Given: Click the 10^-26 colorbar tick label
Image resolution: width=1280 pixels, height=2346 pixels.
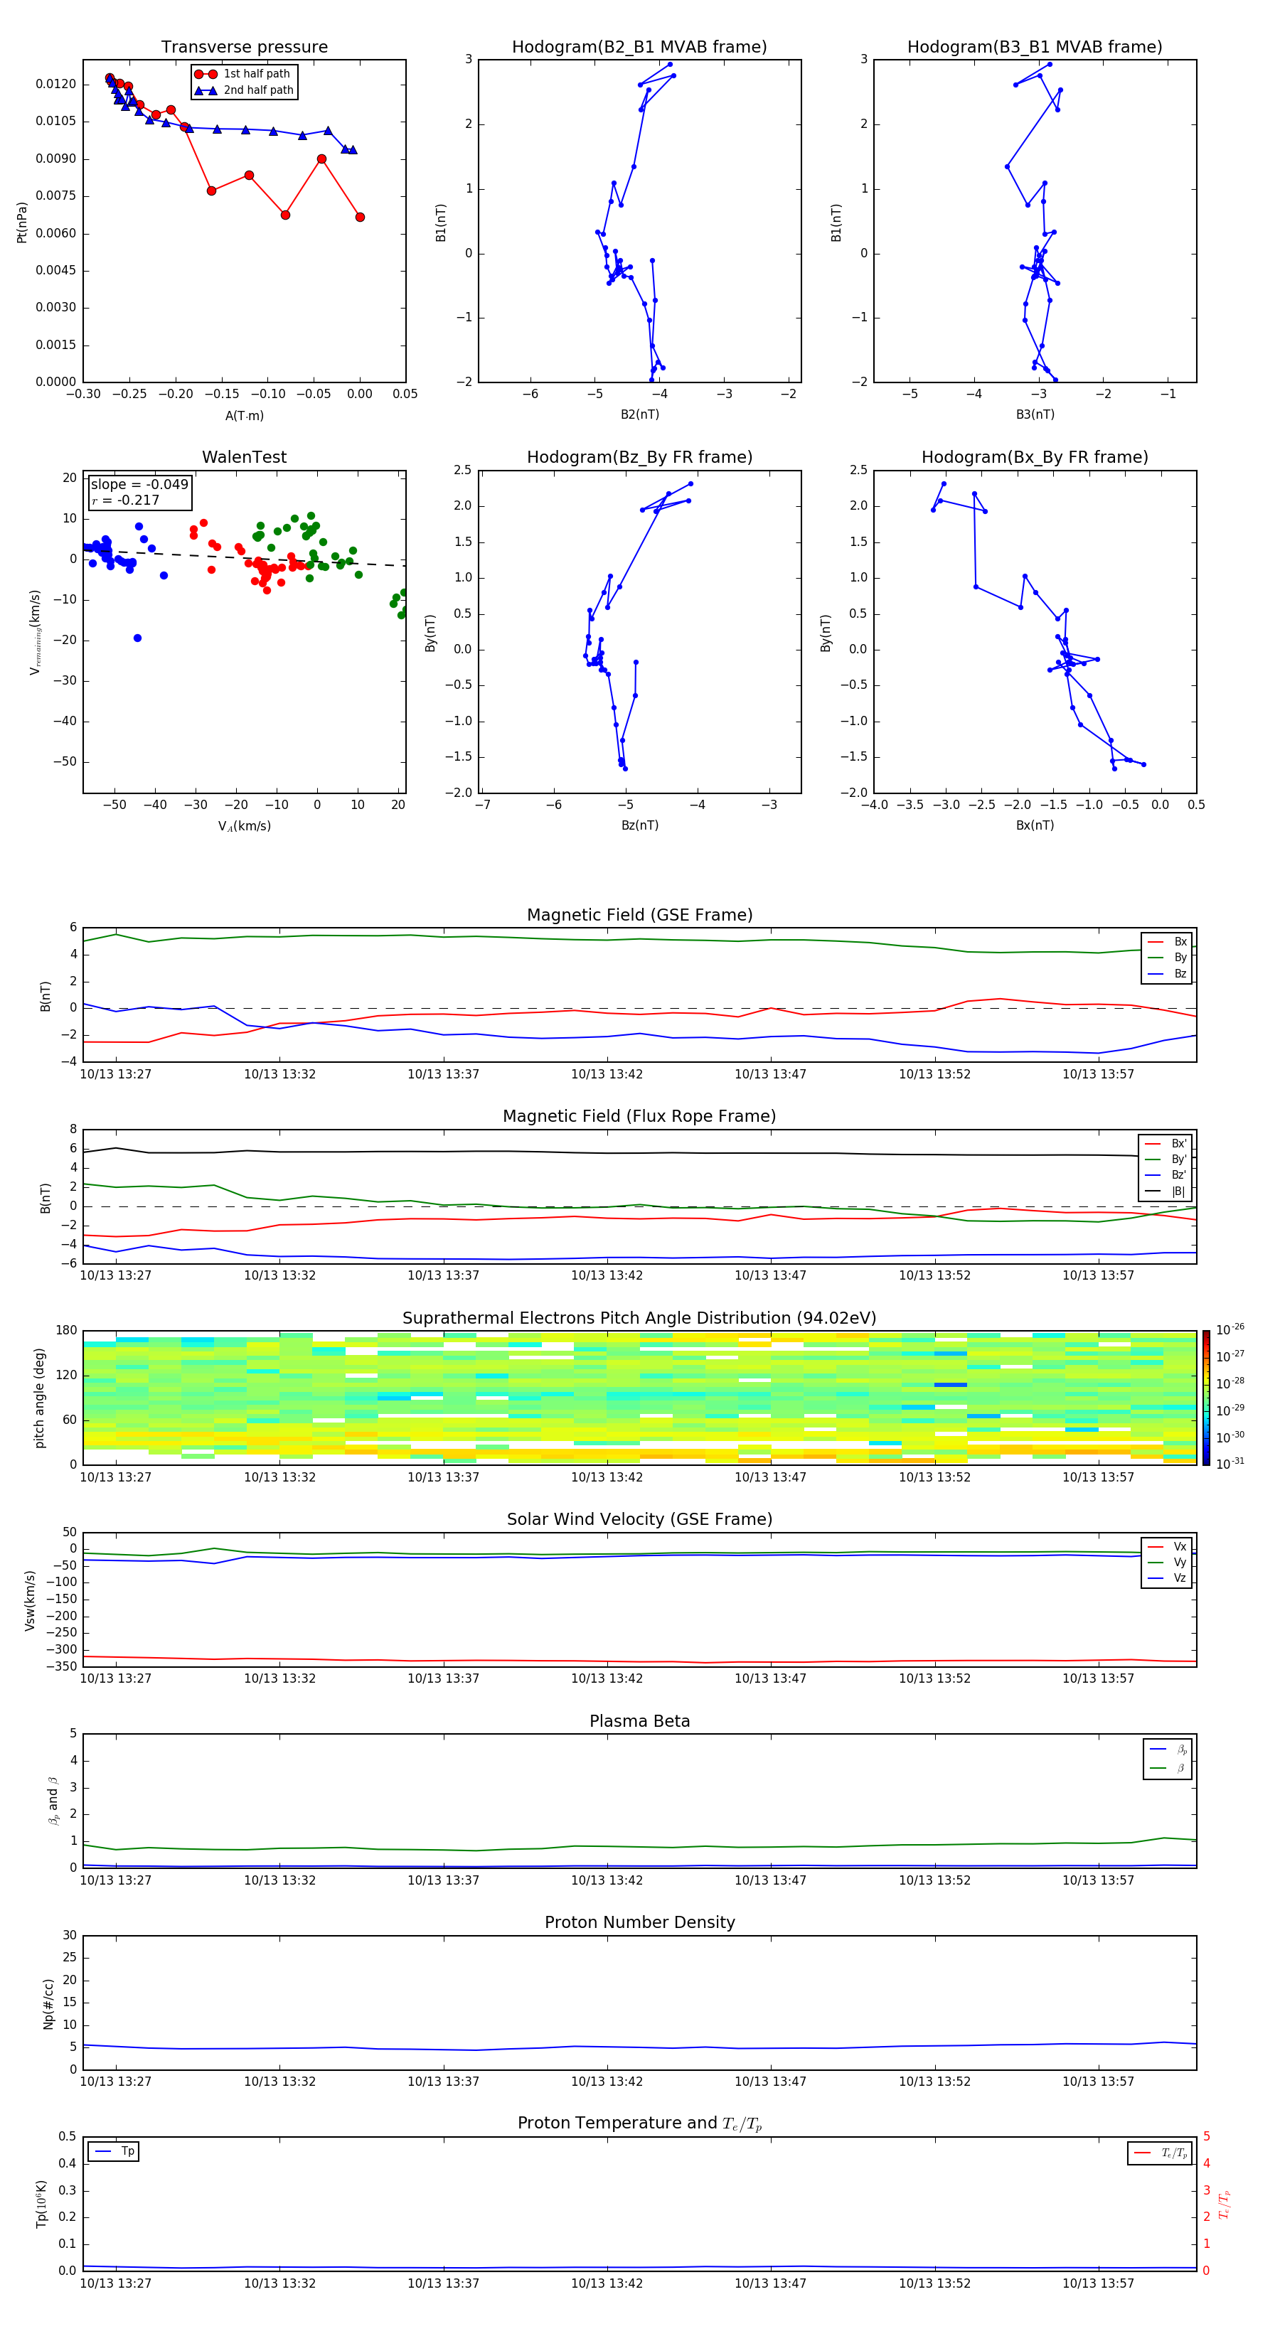Looking at the screenshot, I should [x=1230, y=1329].
